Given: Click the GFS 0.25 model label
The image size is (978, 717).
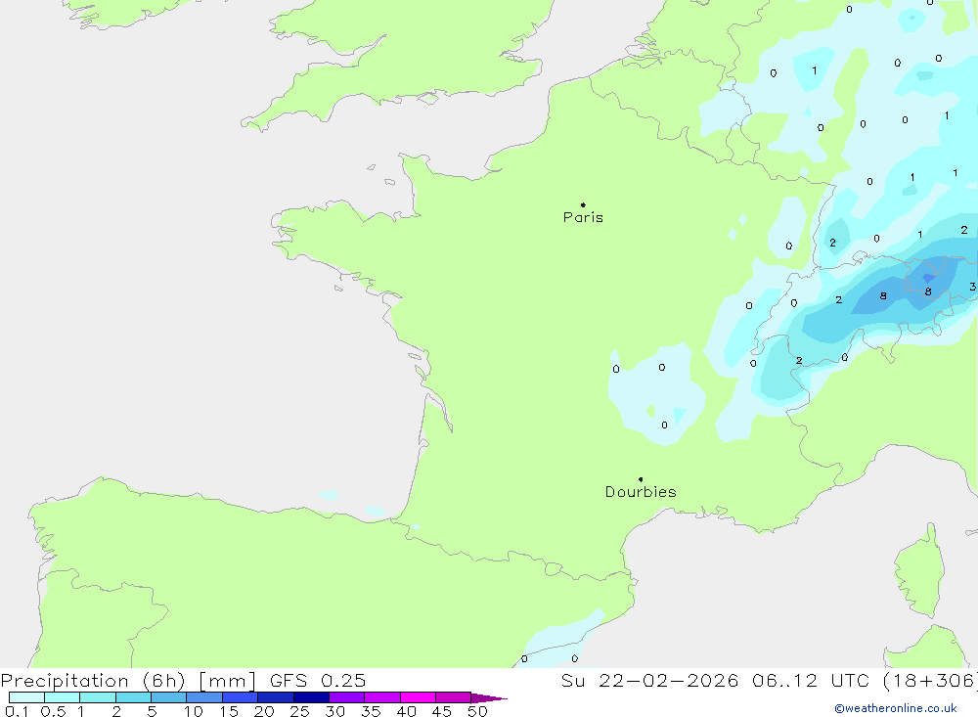Looking at the screenshot, I should (318, 681).
